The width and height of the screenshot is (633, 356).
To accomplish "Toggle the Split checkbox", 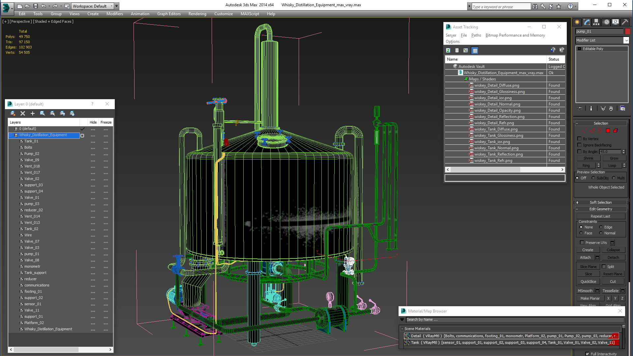I will coord(604,267).
